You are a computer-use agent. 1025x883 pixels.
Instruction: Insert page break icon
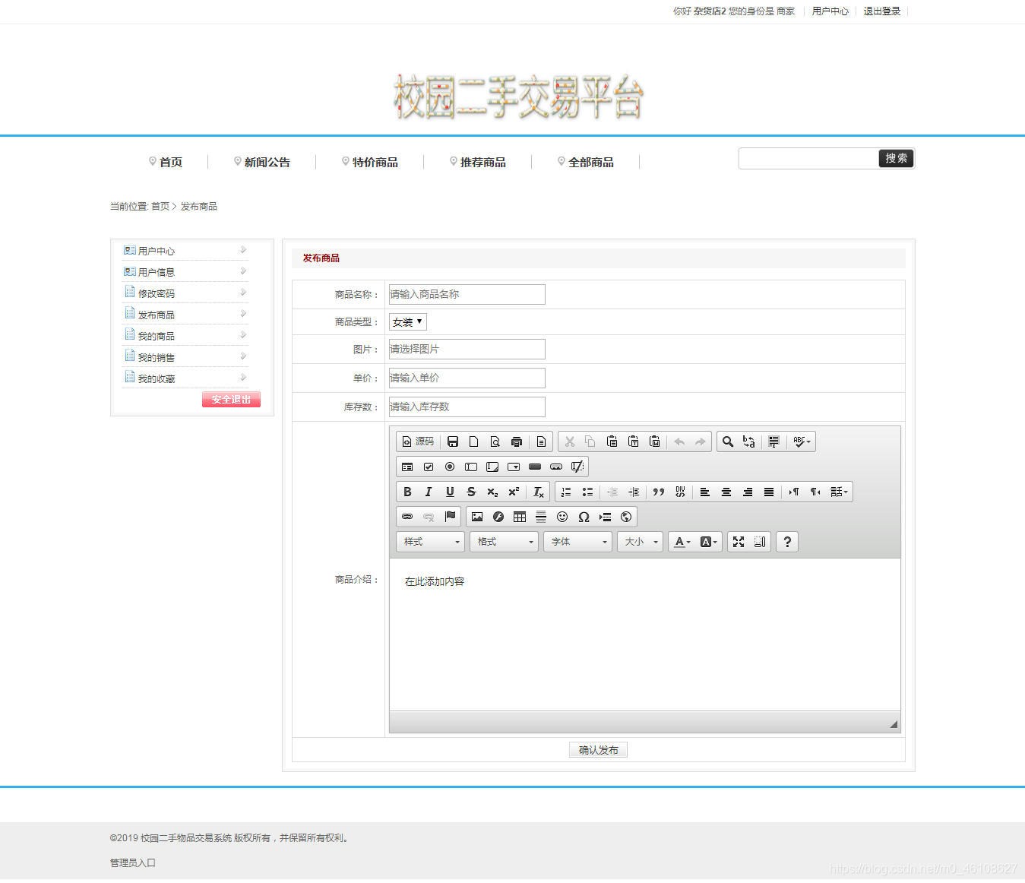coord(605,517)
